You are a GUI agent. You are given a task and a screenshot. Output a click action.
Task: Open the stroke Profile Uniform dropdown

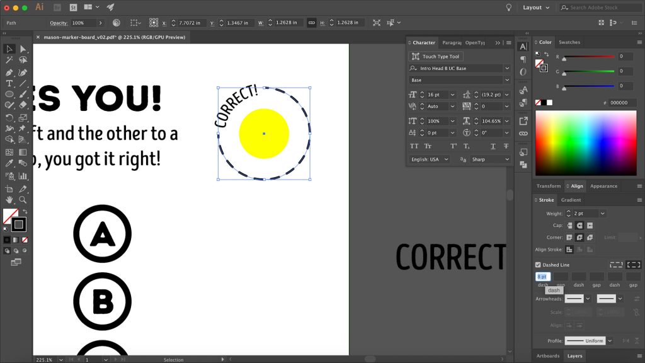(x=610, y=341)
